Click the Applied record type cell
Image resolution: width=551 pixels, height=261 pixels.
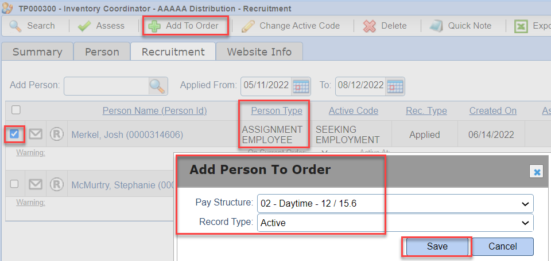[x=425, y=135]
